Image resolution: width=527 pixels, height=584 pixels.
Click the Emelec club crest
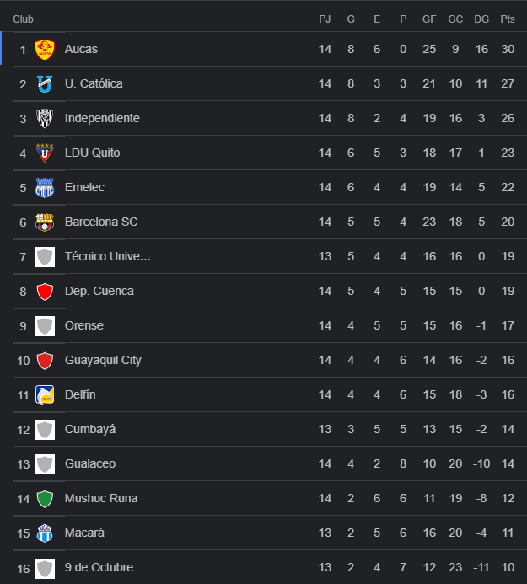point(45,188)
